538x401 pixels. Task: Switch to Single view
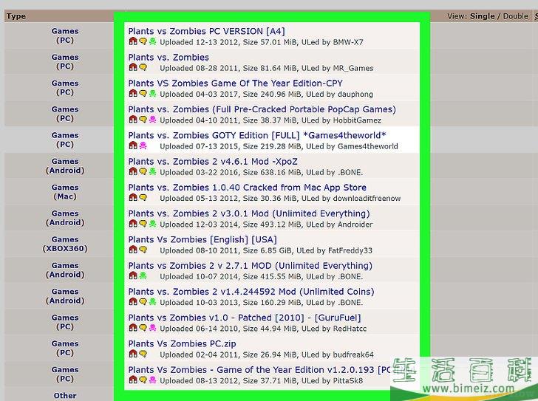click(483, 16)
